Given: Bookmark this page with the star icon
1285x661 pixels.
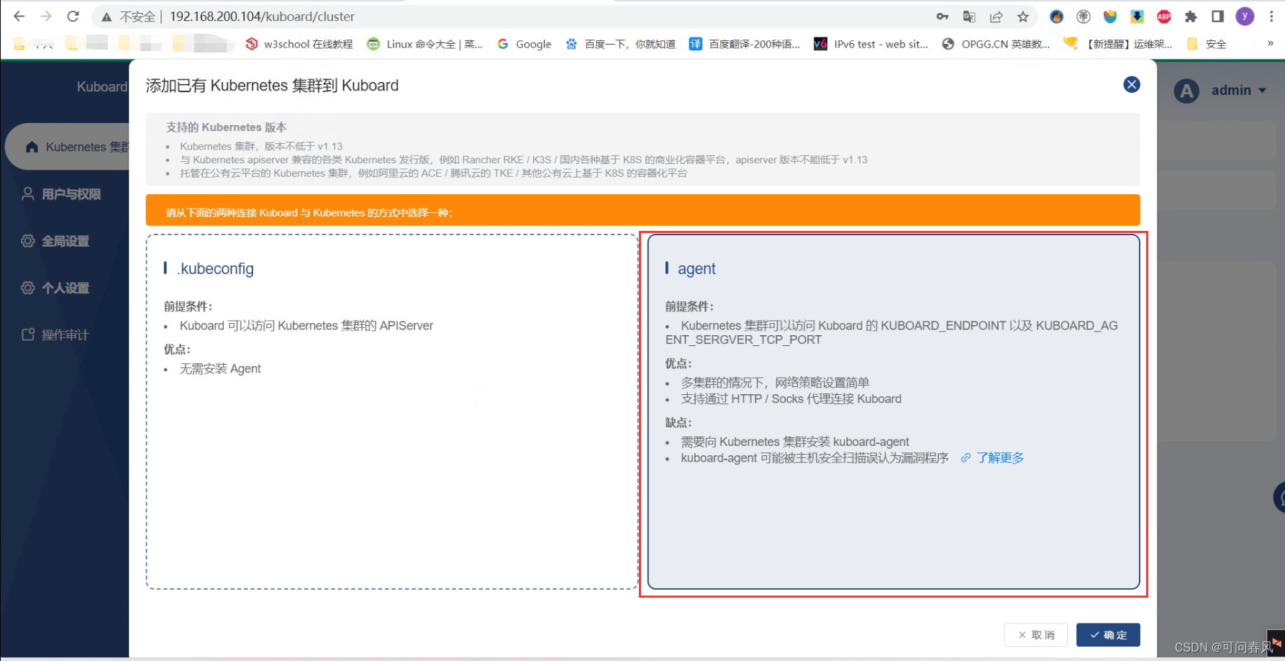Looking at the screenshot, I should pos(1023,17).
